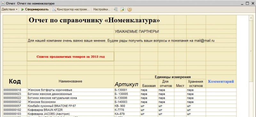Select Кофеварка BRAUN KF22R cell
The height and width of the screenshot is (117, 256).
point(70,110)
